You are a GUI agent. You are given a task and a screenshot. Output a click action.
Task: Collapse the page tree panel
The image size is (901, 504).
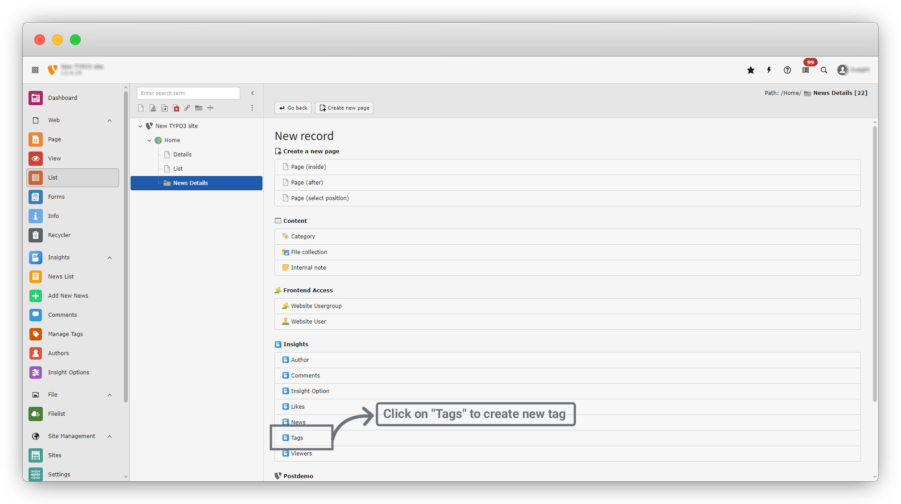[x=253, y=93]
